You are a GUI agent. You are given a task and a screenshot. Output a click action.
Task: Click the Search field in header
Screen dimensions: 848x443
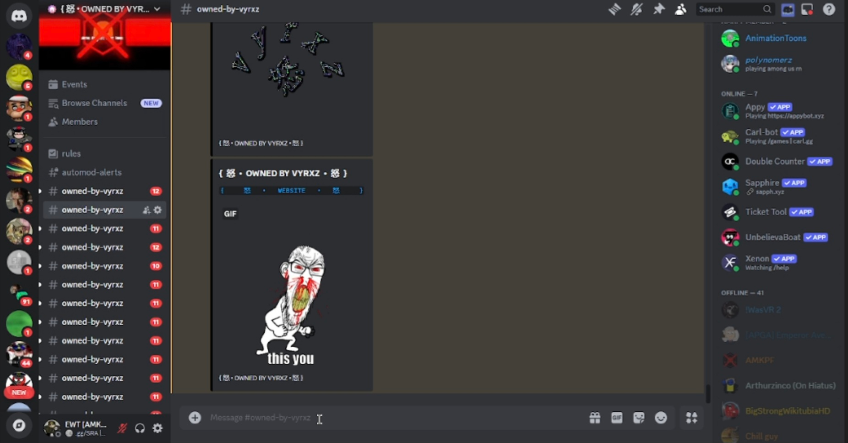[730, 9]
